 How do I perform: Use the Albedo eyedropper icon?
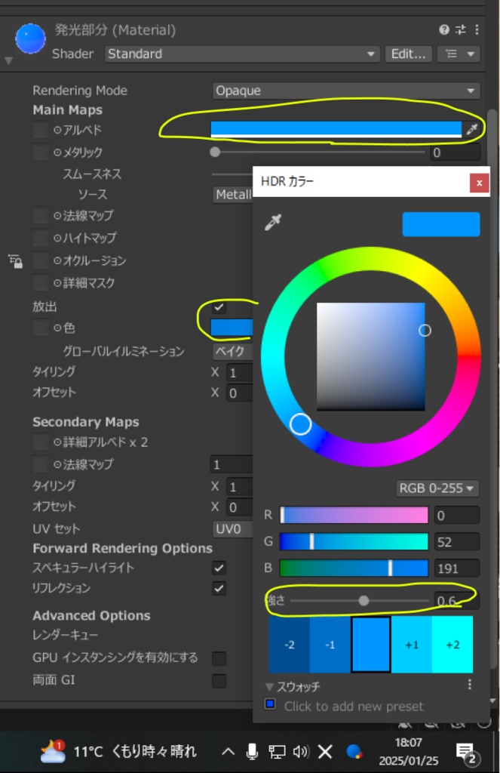[x=472, y=129]
